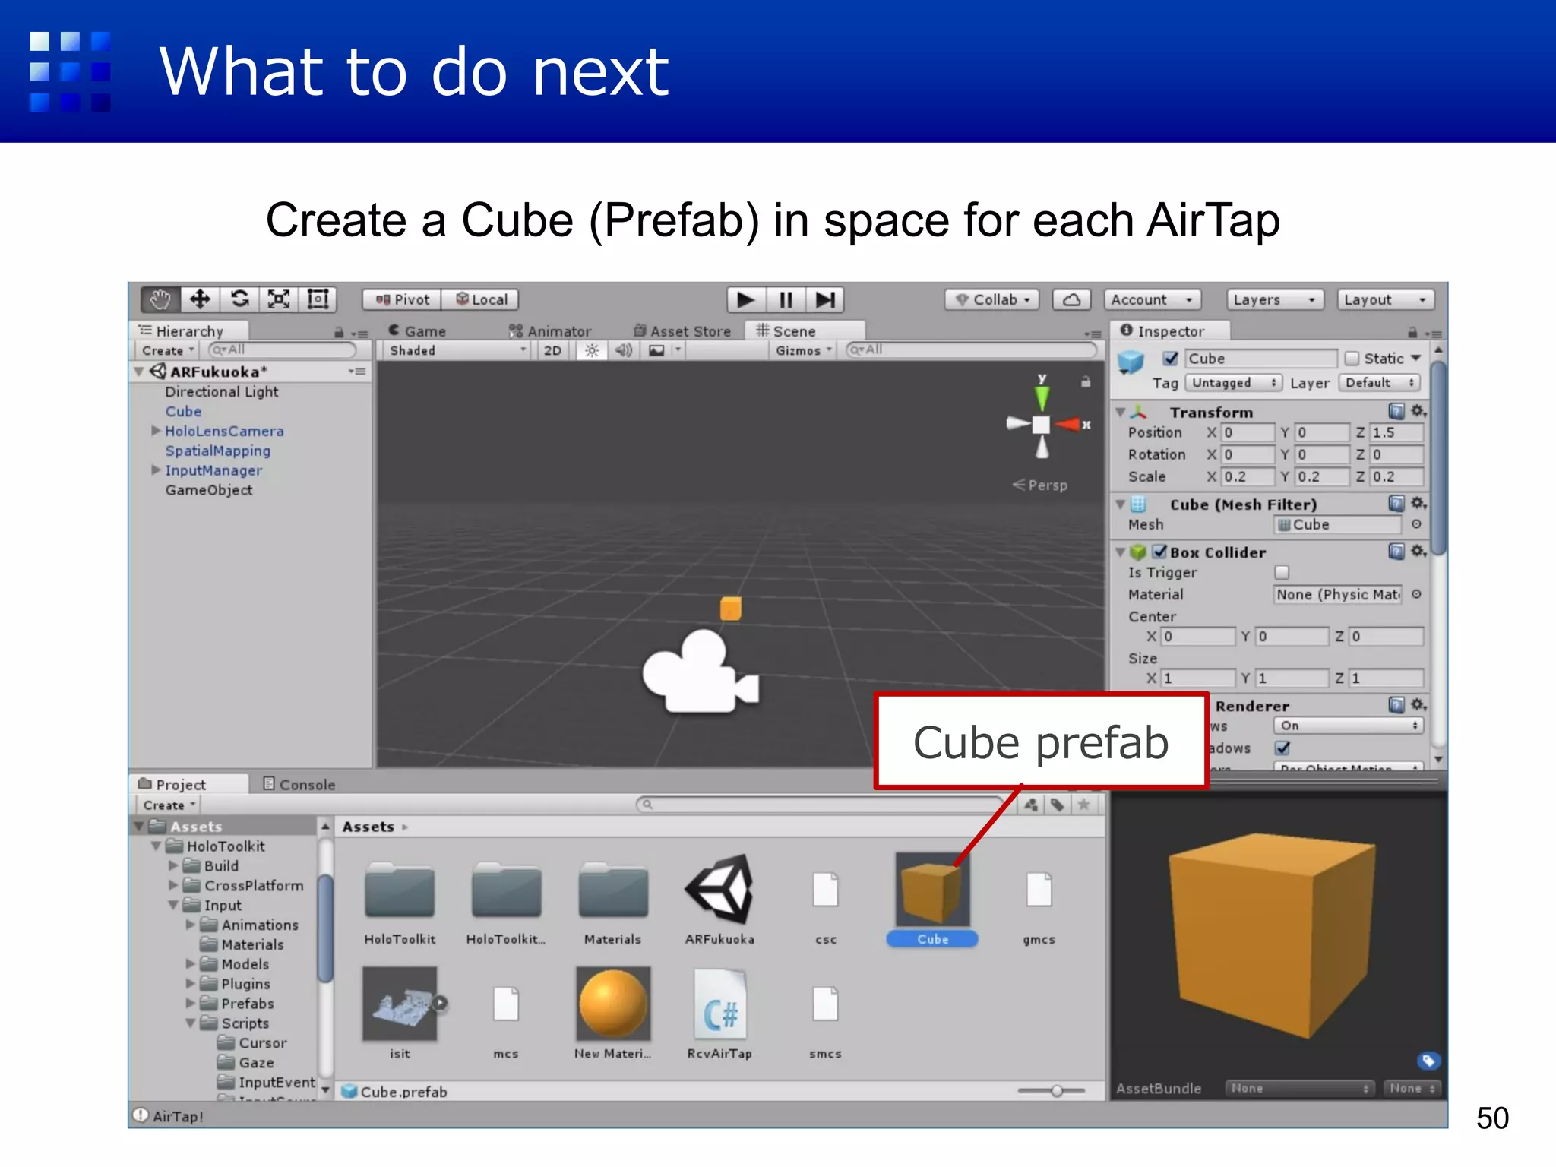The image size is (1556, 1167).
Task: Click Position Z value field
Action: pos(1396,432)
